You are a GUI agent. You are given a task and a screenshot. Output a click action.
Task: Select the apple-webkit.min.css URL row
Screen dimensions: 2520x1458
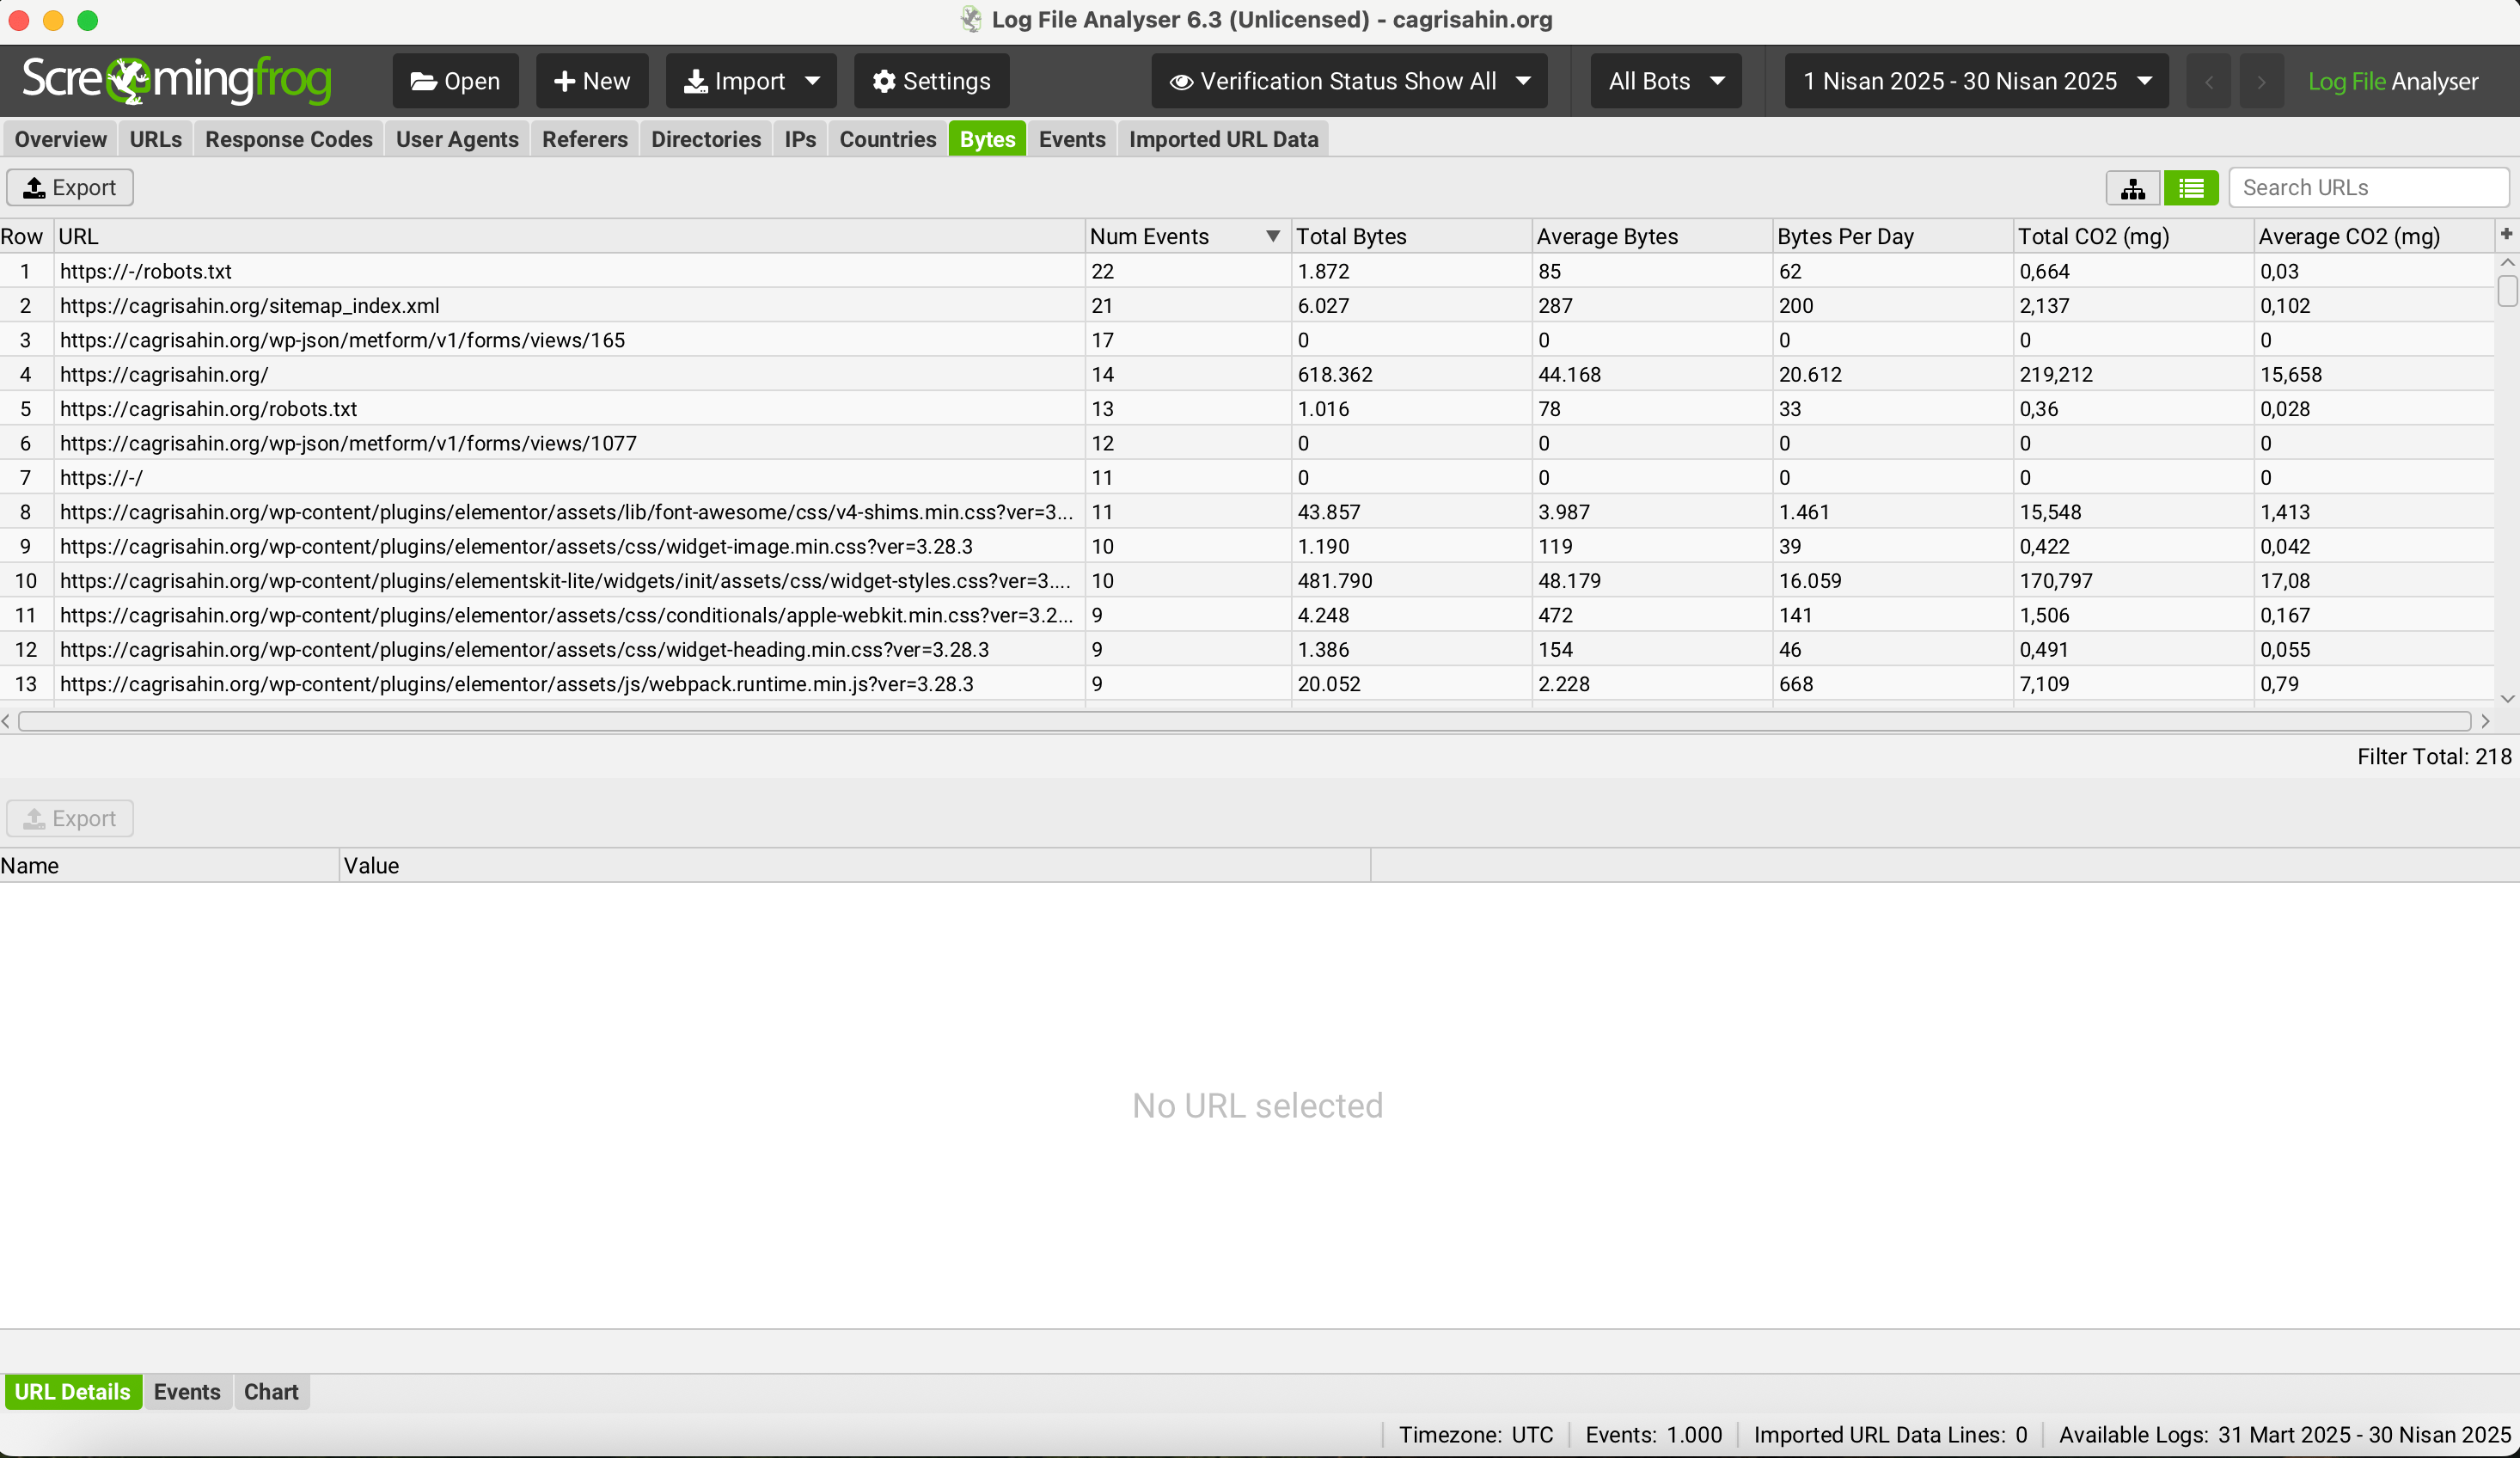[1247, 614]
